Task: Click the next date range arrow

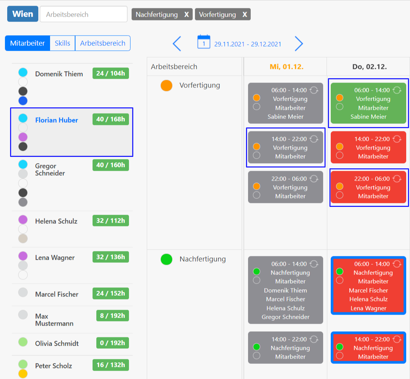Action: 299,44
